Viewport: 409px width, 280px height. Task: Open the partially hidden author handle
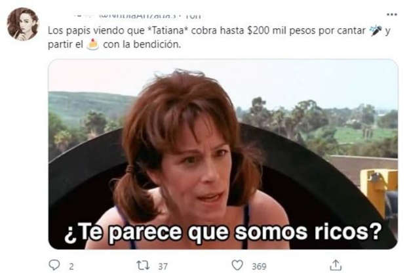pyautogui.click(x=137, y=16)
